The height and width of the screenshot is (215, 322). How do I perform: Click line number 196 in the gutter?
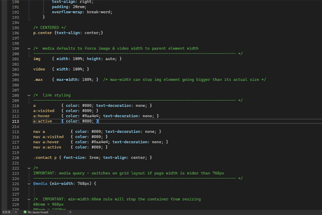point(15,33)
